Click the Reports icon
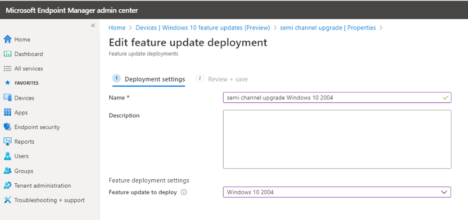This screenshot has height=220, width=468. [x=8, y=142]
